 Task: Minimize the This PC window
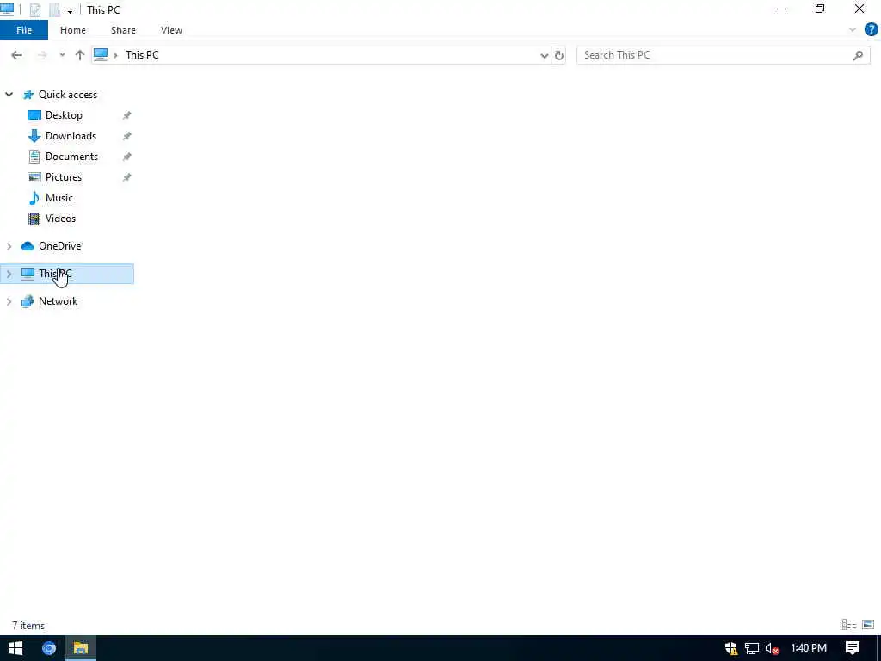point(781,9)
